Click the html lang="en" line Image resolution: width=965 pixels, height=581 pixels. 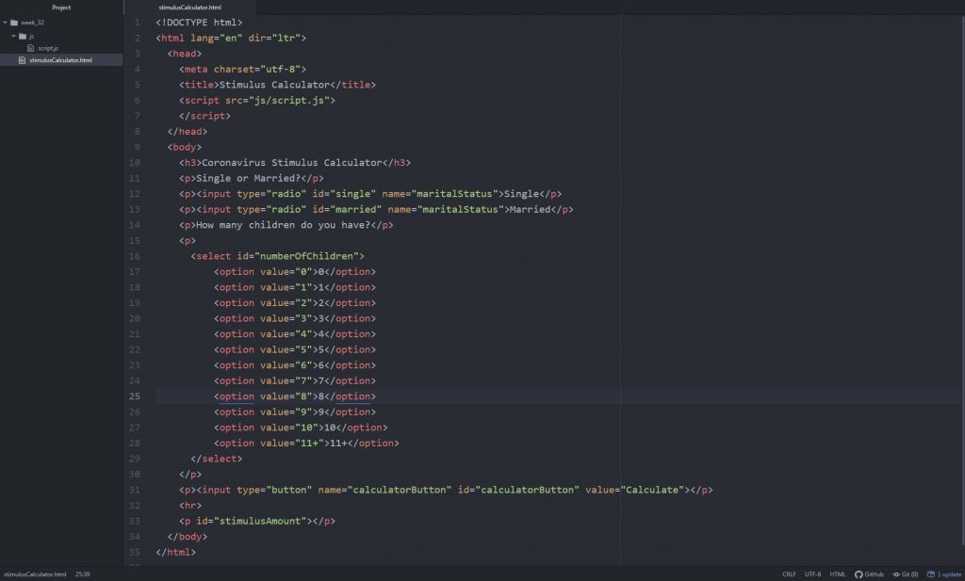pyautogui.click(x=231, y=38)
